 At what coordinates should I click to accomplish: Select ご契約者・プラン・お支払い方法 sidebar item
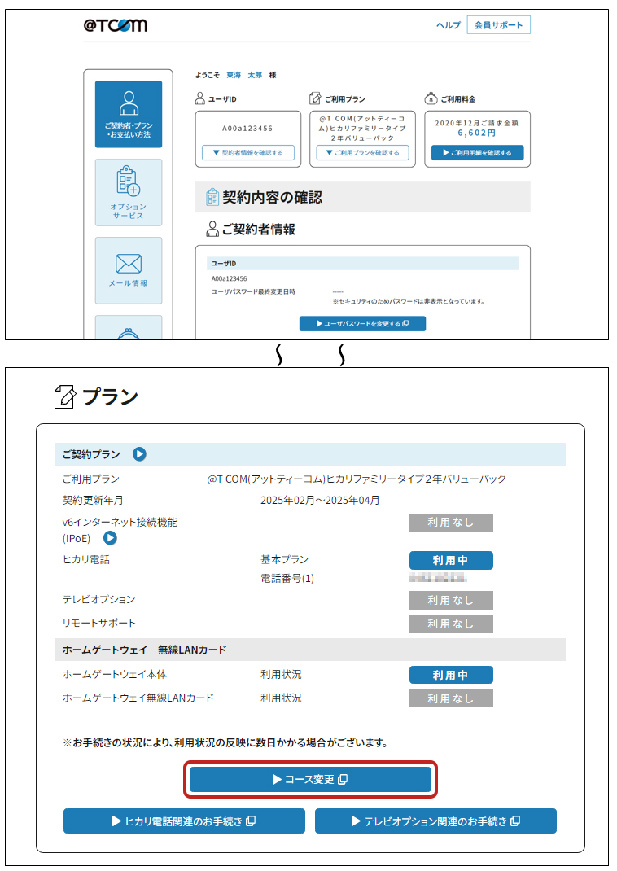tap(129, 115)
